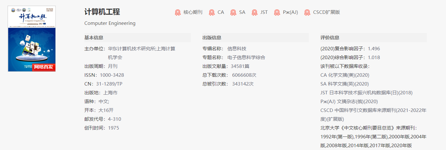Screen dimensions: 446x150
Task: Click the English title Computer Engineering
Action: click(x=110, y=23)
